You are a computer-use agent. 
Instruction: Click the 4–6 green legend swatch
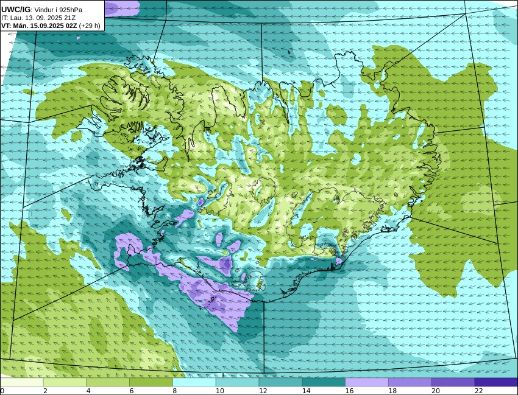pyautogui.click(x=108, y=382)
